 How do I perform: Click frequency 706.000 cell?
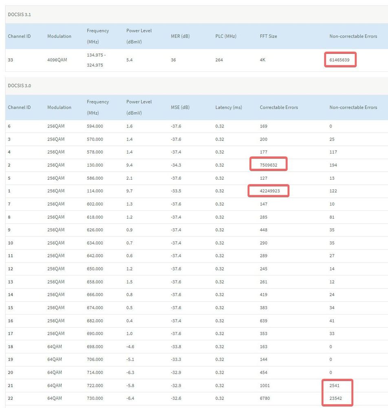tap(95, 359)
